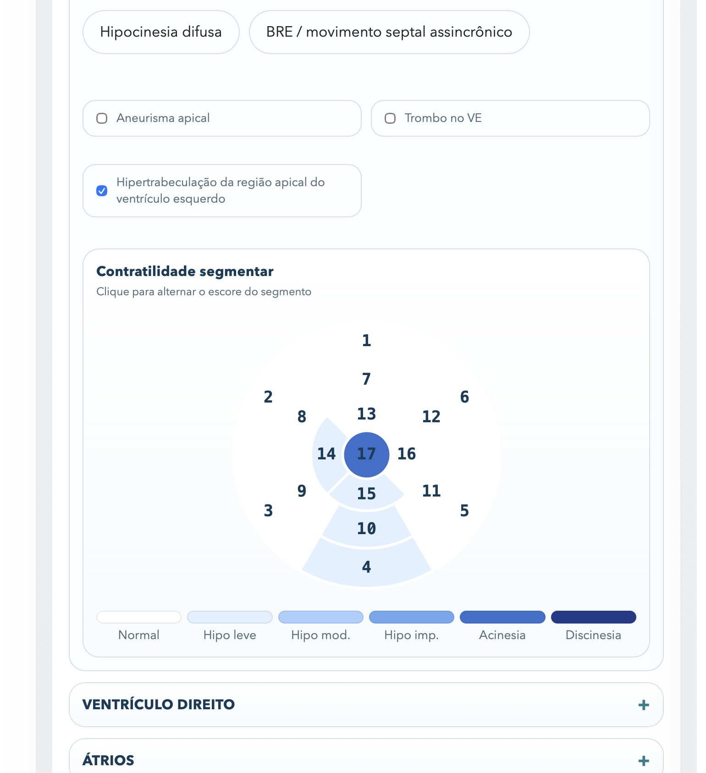Click the plus icon beside Átrios

click(x=644, y=761)
